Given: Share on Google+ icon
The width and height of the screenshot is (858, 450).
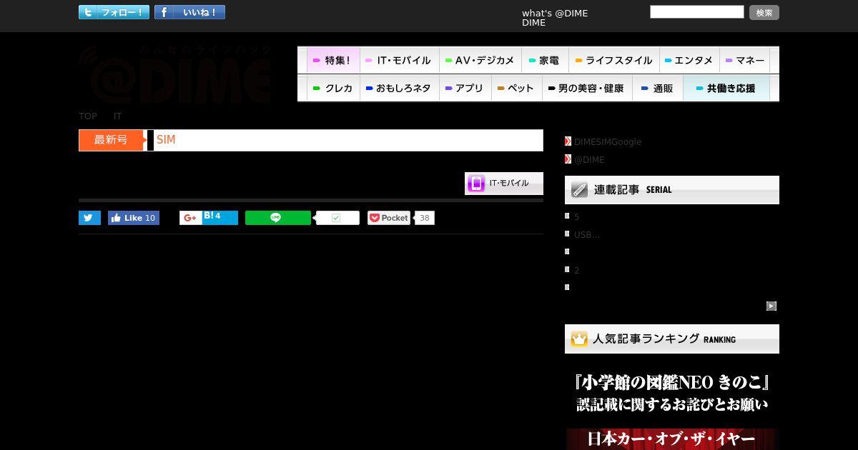Looking at the screenshot, I should pyautogui.click(x=190, y=218).
